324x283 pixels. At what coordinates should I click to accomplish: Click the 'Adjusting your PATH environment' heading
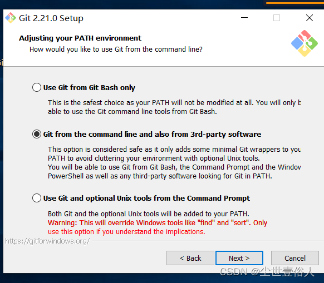pyautogui.click(x=80, y=38)
